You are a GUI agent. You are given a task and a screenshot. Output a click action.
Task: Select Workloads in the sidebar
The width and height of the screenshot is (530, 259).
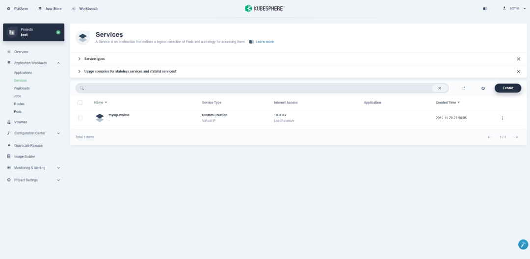22,88
